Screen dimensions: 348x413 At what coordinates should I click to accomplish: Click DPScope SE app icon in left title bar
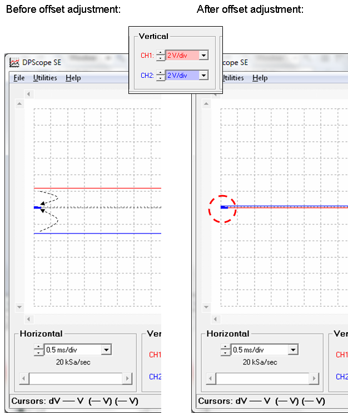(x=14, y=62)
